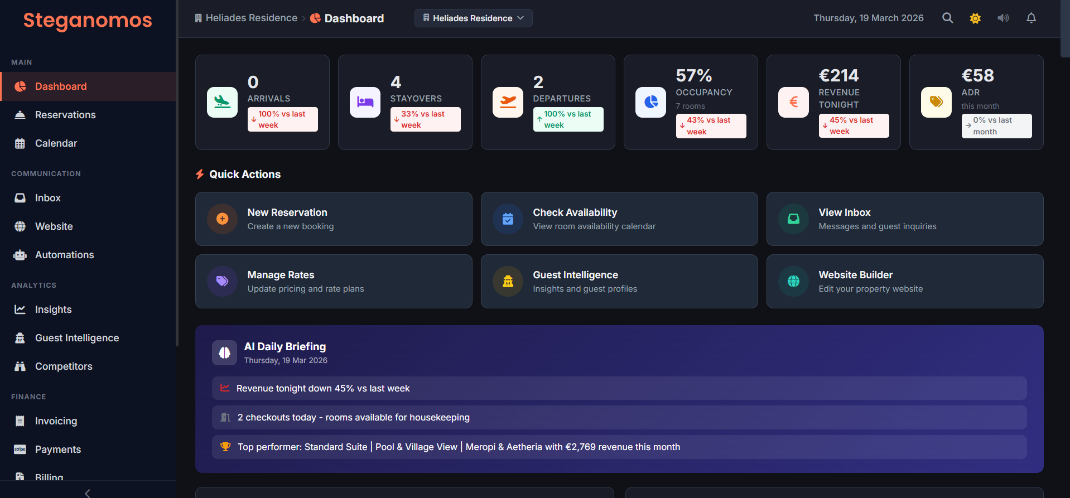Open Inbox from sidebar
This screenshot has width=1070, height=498.
pyautogui.click(x=88, y=198)
